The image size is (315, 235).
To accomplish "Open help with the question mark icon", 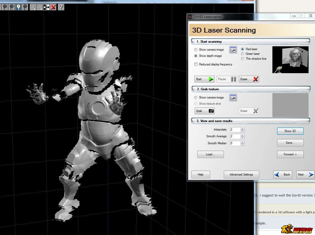I will tap(61, 7).
